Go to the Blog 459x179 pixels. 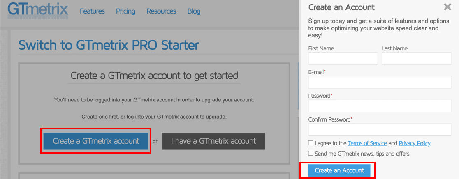[194, 11]
